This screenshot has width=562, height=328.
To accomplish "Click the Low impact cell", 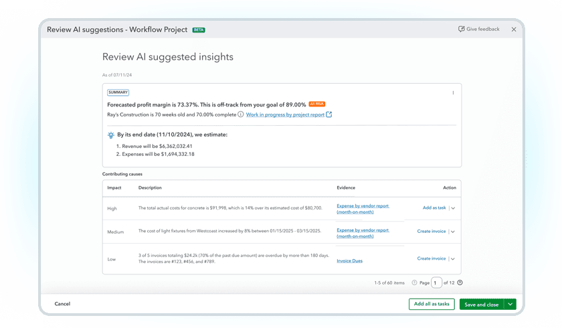I will pos(112,260).
